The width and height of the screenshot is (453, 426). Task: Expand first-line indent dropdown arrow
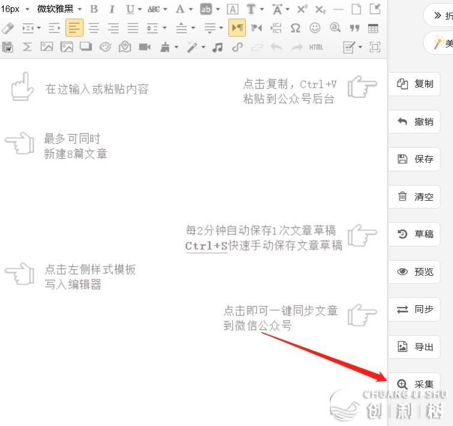(38, 28)
